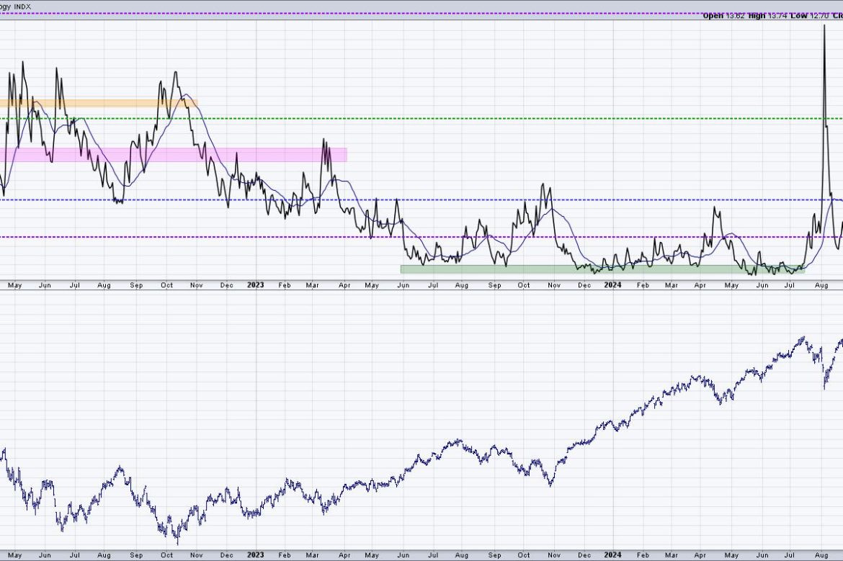843x561 pixels.
Task: Click the August 2024 spike peak in upper chart
Action: point(824,26)
